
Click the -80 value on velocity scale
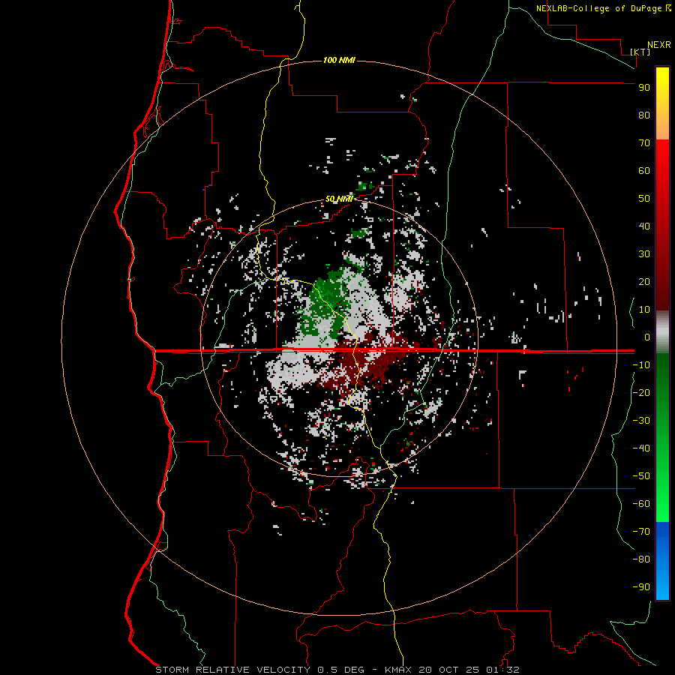[641, 559]
